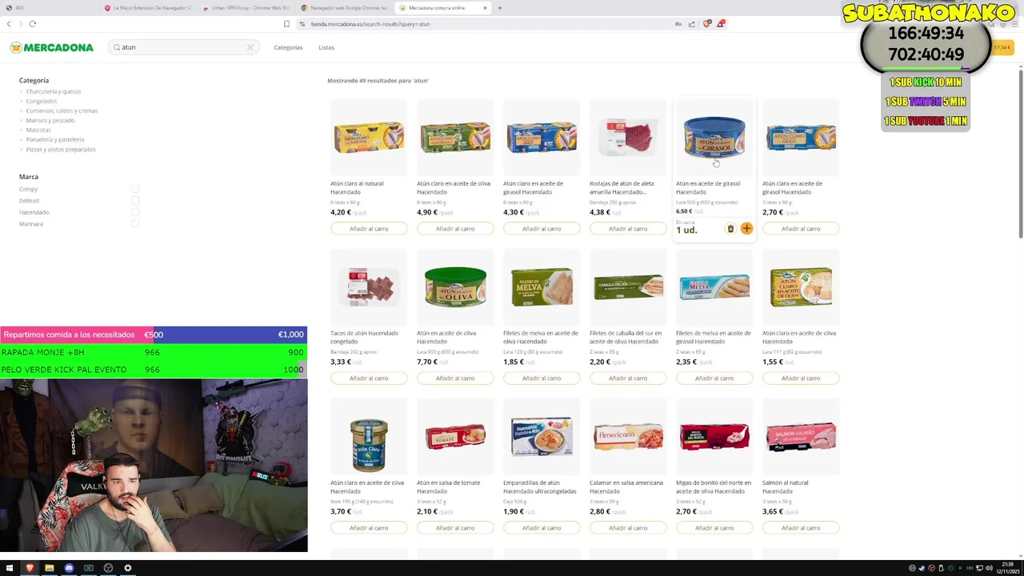Expand 'Conservas, caldos y cremas' category
1024x576 pixels.
tap(61, 110)
